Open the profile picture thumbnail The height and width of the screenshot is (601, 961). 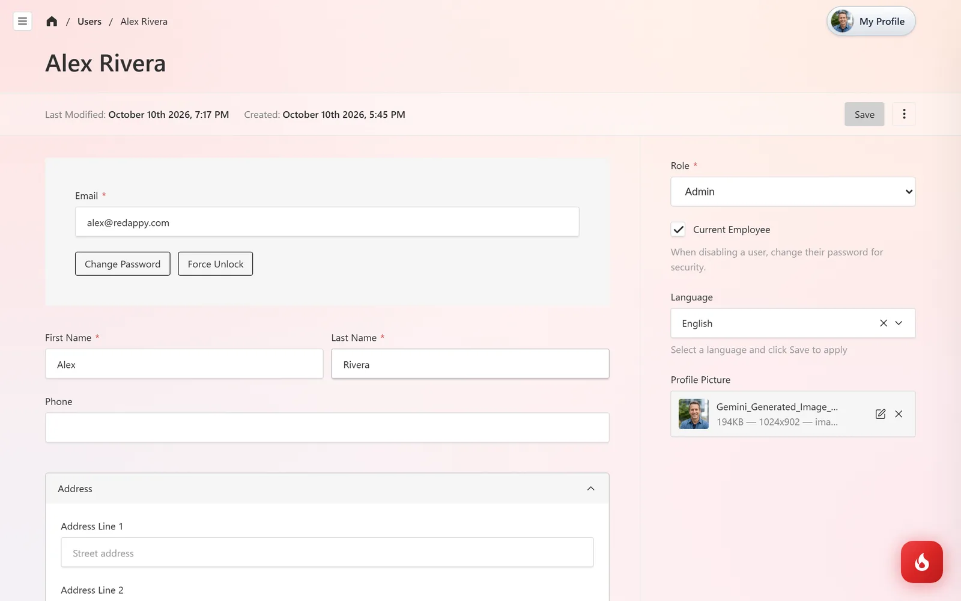(694, 414)
